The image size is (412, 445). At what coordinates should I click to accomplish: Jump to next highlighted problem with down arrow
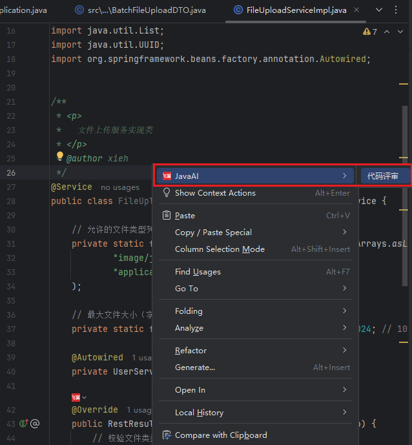[401, 32]
